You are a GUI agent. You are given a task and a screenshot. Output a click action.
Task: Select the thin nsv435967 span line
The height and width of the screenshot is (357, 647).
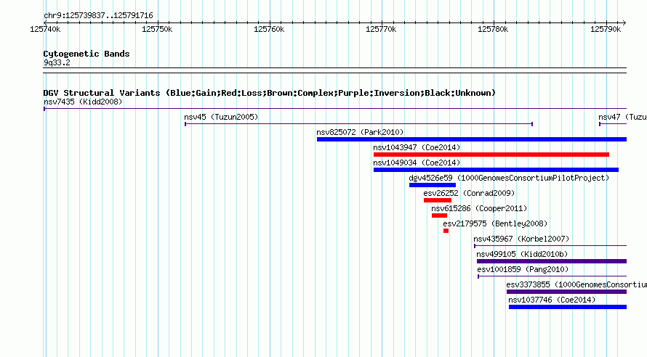550,246
